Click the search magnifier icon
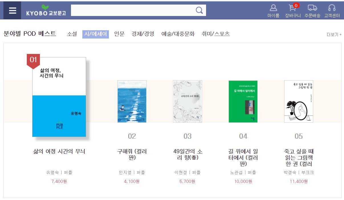This screenshot has height=200, width=344. pos(199,11)
